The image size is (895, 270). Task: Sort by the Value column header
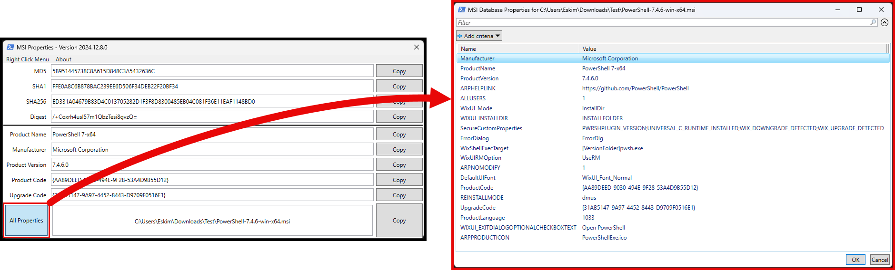pyautogui.click(x=733, y=48)
